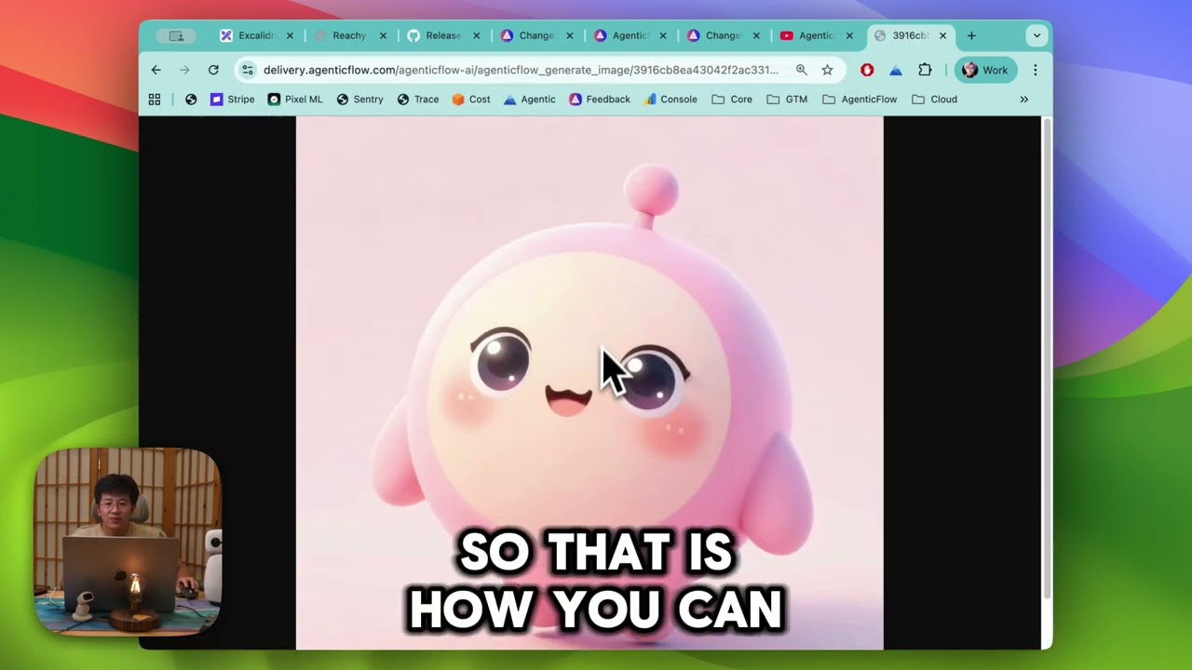The width and height of the screenshot is (1192, 670).
Task: Open the Cloud bookmarks folder
Action: 934,99
